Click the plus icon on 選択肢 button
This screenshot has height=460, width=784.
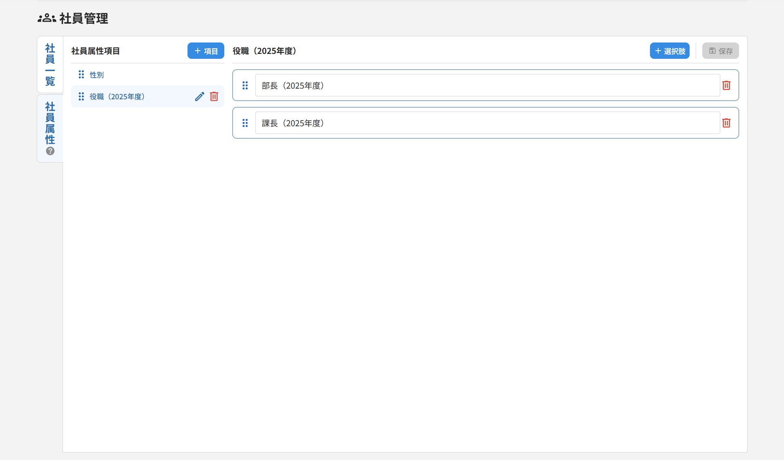658,51
